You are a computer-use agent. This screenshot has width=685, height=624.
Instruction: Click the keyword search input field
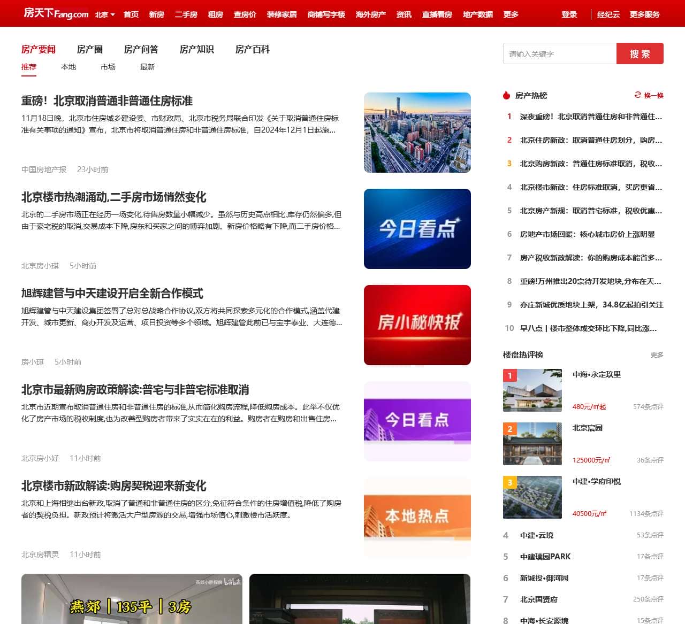pos(559,53)
